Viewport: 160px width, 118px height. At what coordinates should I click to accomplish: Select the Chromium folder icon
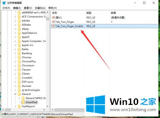[19, 65]
